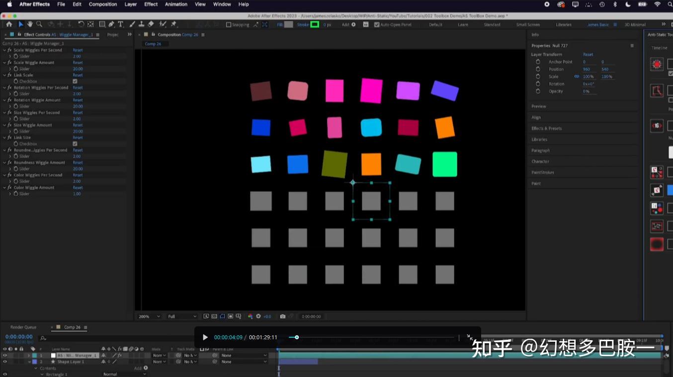Viewport: 673px width, 377px height.
Task: Collapse the Color Wiggle Amount effect
Action: 4,188
